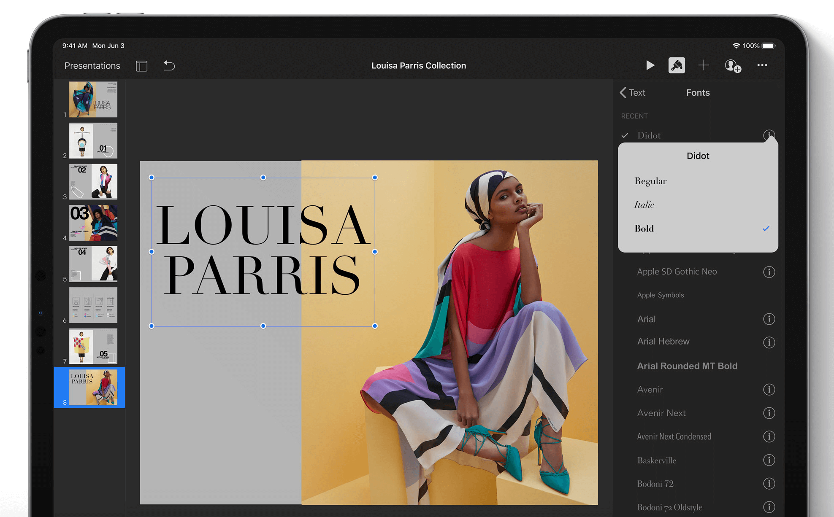
Task: Tap the plus Insert icon
Action: pyautogui.click(x=704, y=65)
